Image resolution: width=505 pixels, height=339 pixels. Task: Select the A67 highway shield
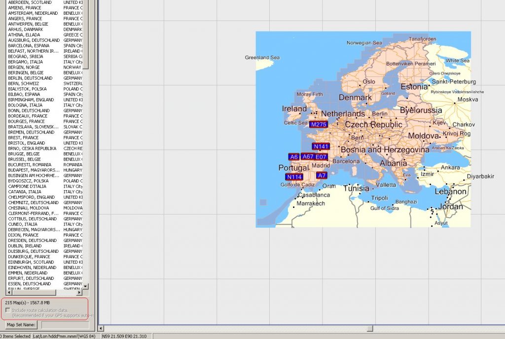click(x=308, y=157)
